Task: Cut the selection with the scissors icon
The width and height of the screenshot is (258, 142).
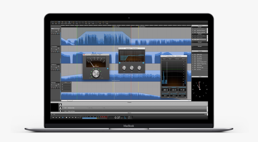Action: (x=73, y=23)
